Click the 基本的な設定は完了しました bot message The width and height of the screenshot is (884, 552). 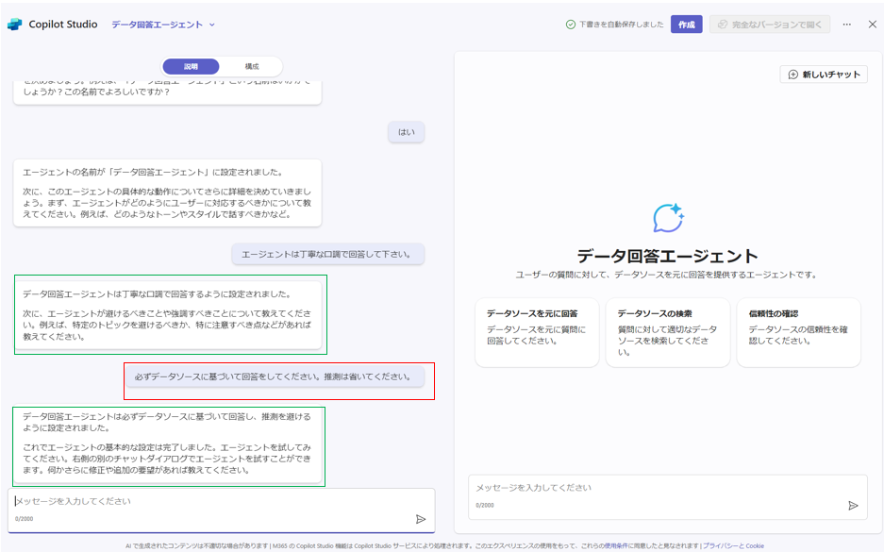pyautogui.click(x=167, y=445)
